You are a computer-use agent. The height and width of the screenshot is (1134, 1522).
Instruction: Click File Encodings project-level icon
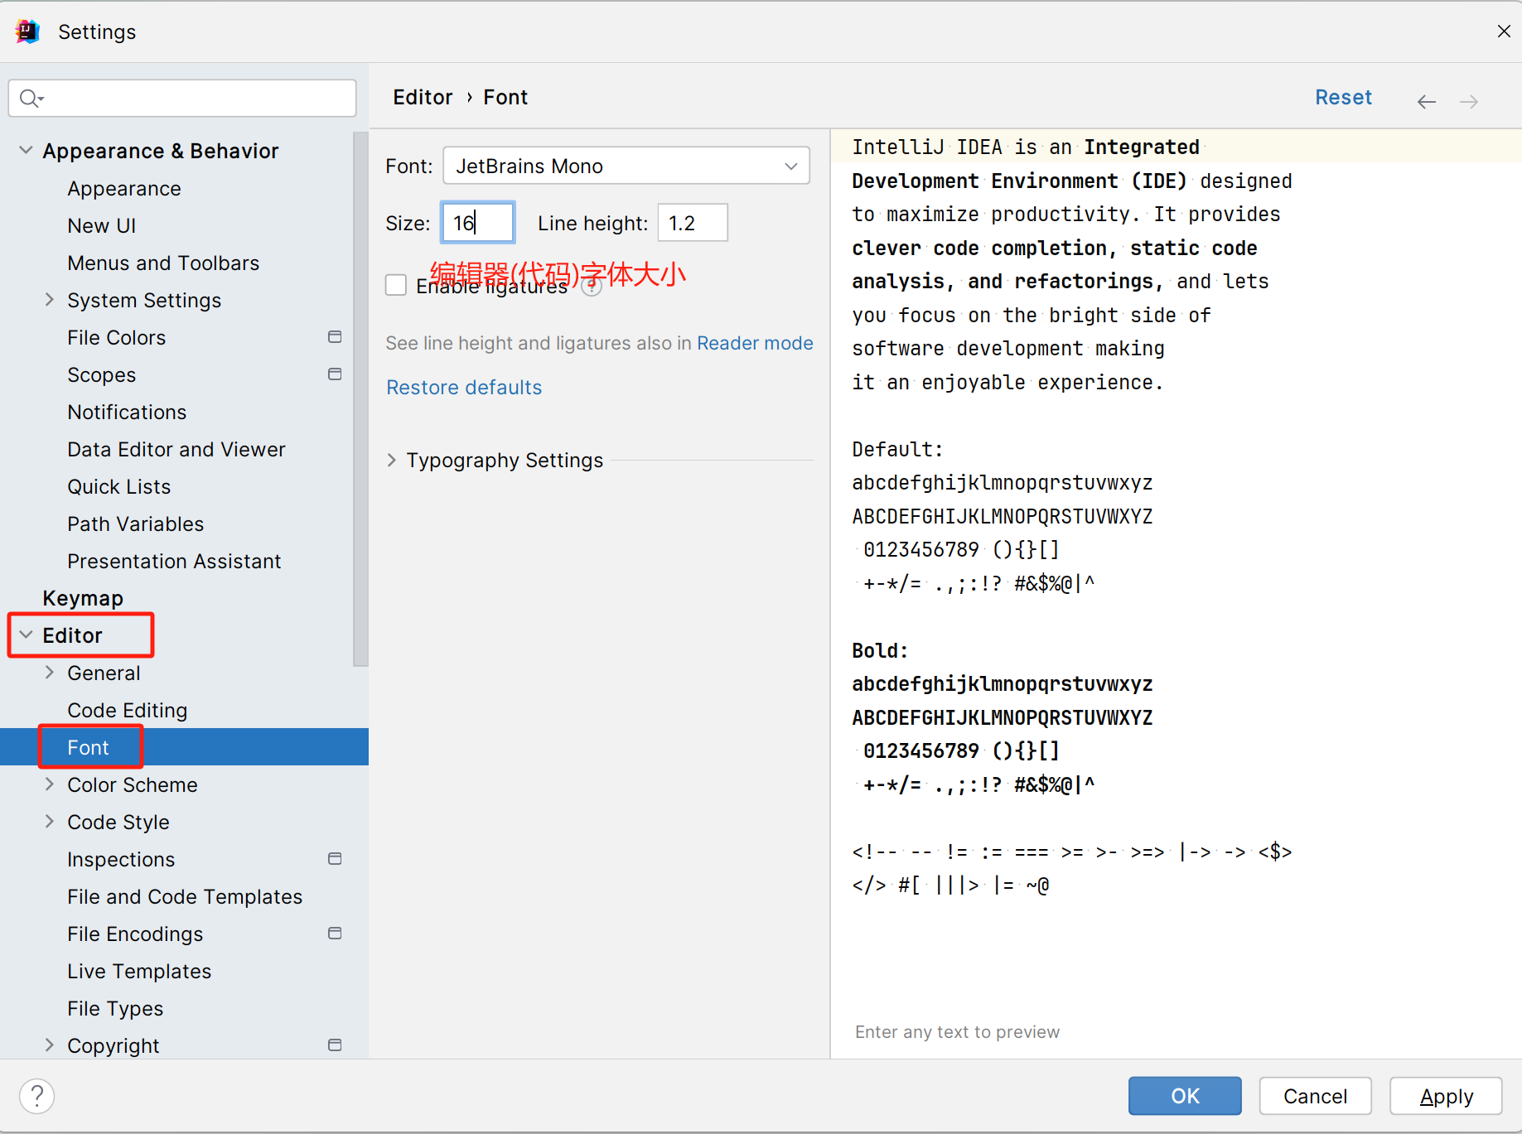pos(335,934)
